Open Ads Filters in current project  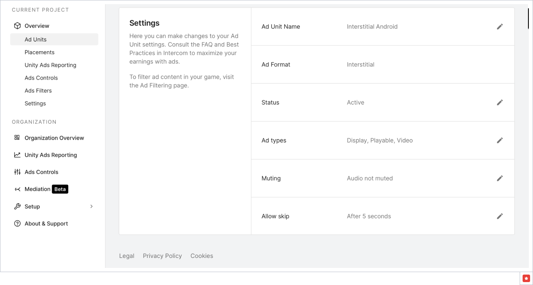coord(38,91)
